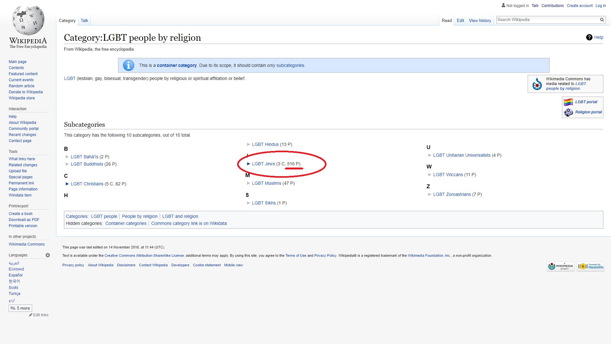The image size is (611, 344).
Task: Switch to the Talk tab
Action: coord(84,20)
